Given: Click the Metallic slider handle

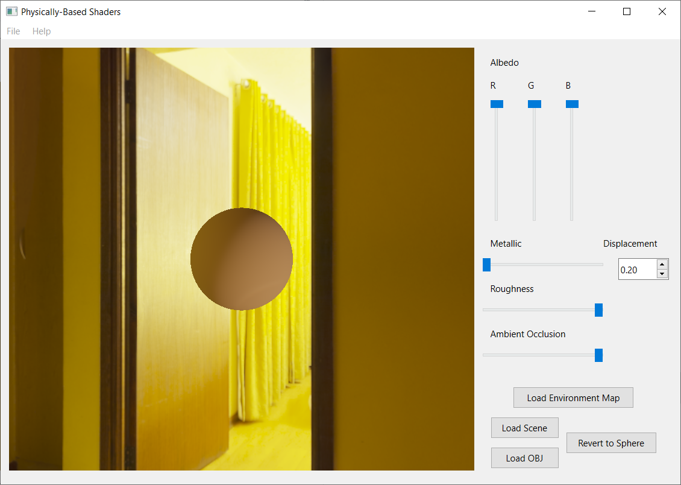Looking at the screenshot, I should 486,265.
